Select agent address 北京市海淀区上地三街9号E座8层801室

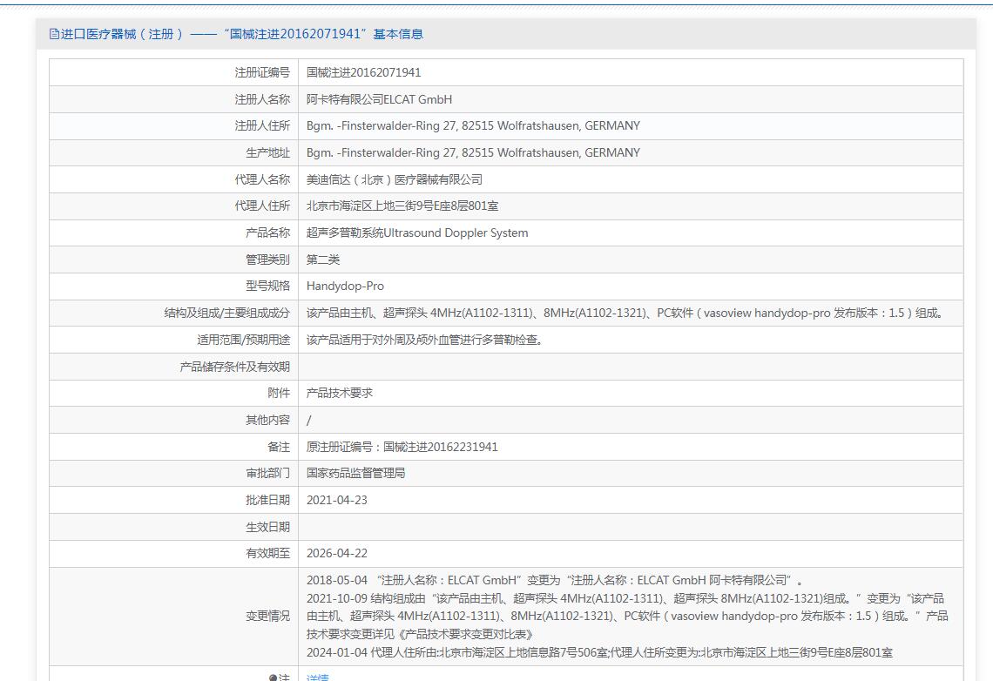tap(402, 206)
